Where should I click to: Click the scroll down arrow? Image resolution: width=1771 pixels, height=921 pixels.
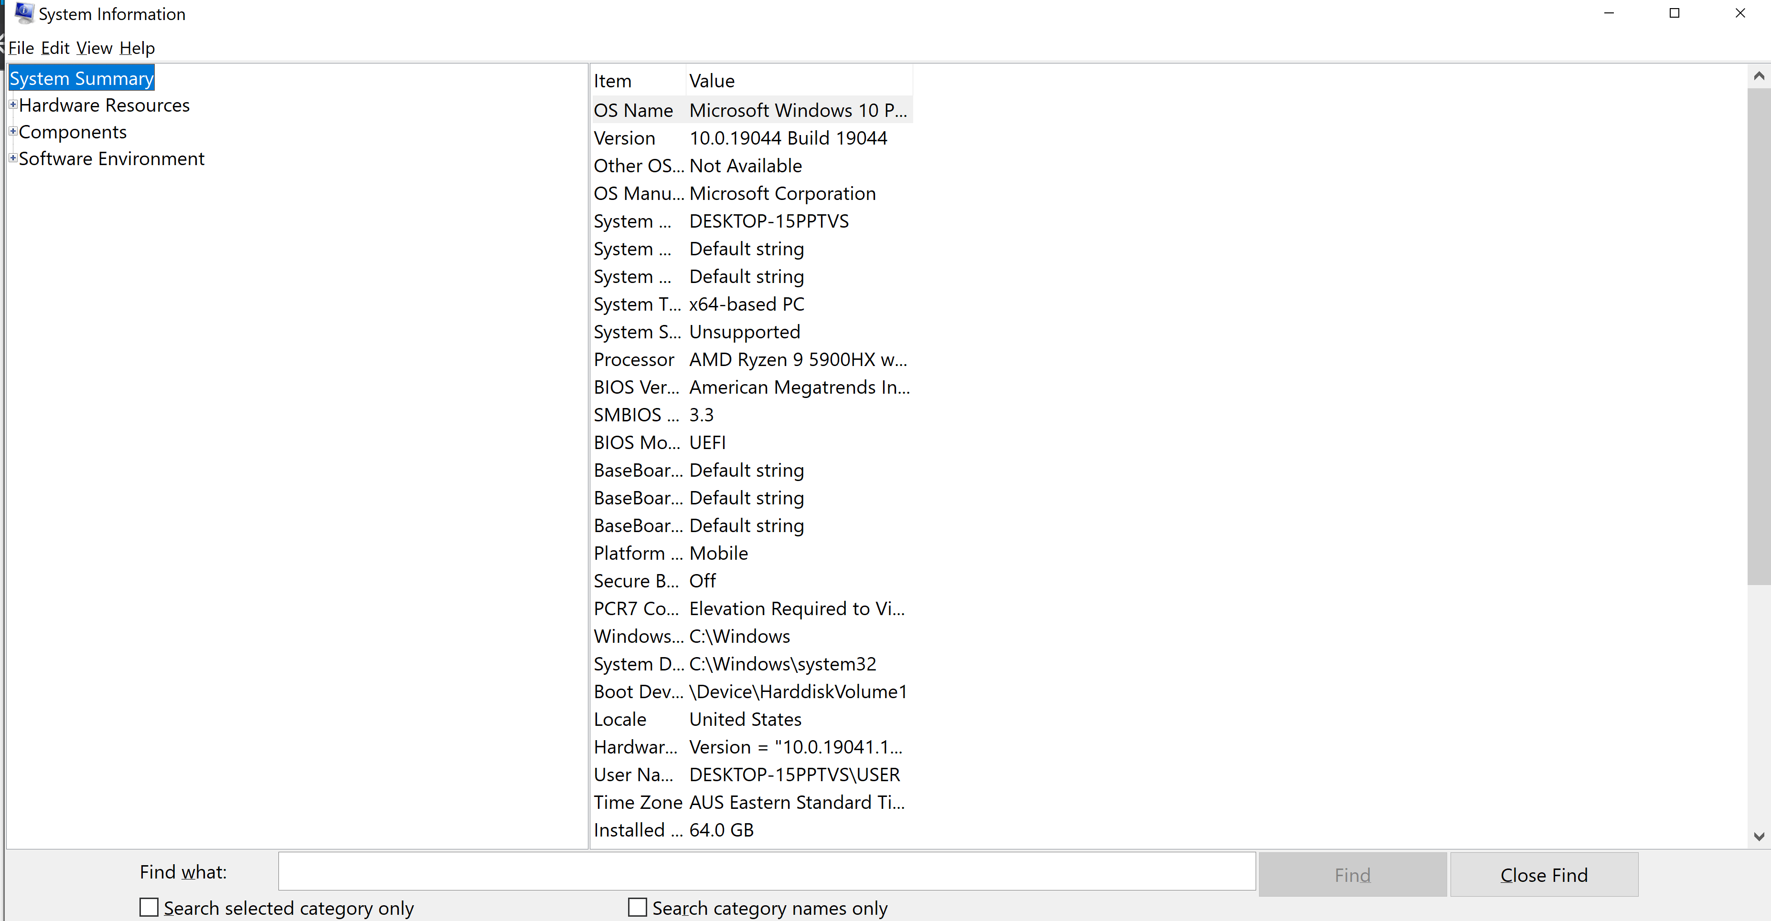coord(1759,836)
